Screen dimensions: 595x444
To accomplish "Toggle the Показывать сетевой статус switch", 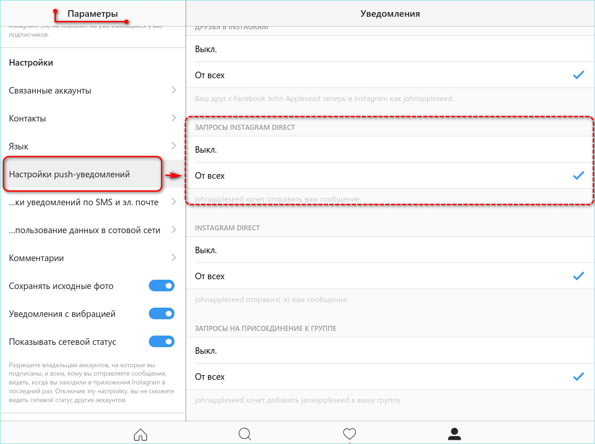I will click(x=161, y=342).
